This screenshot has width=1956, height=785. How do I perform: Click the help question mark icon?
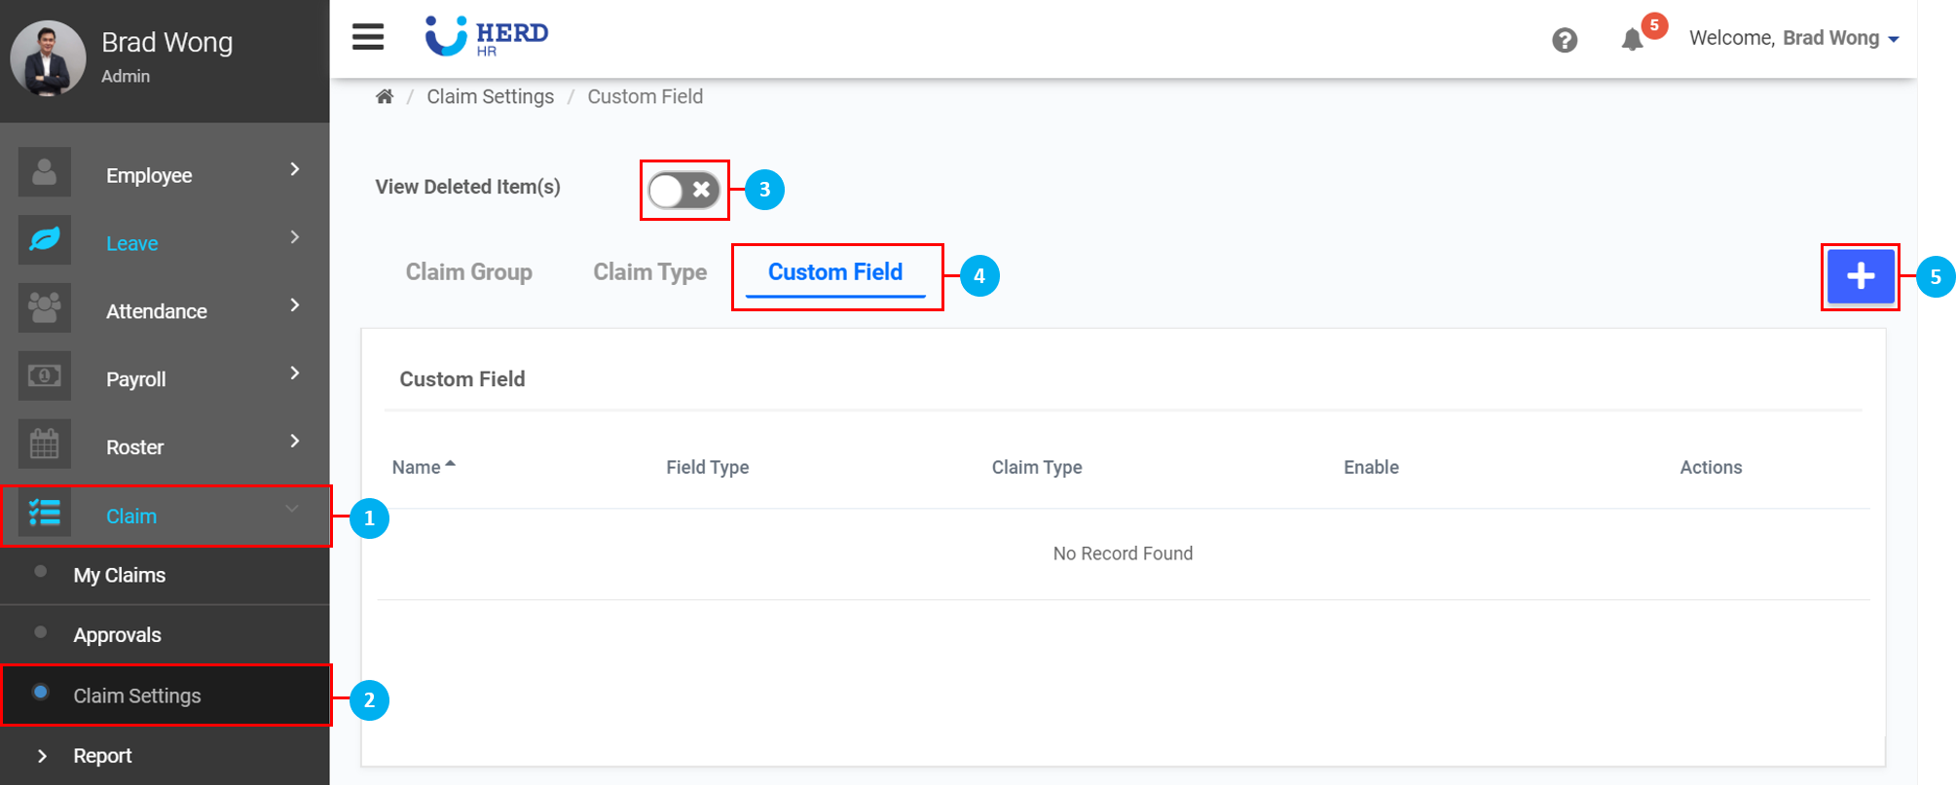1565,40
